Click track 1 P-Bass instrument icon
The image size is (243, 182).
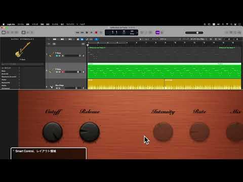52,54
